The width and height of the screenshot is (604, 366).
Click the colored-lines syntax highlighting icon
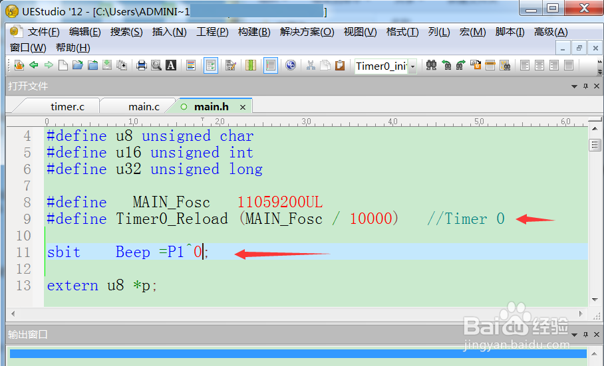(191, 65)
